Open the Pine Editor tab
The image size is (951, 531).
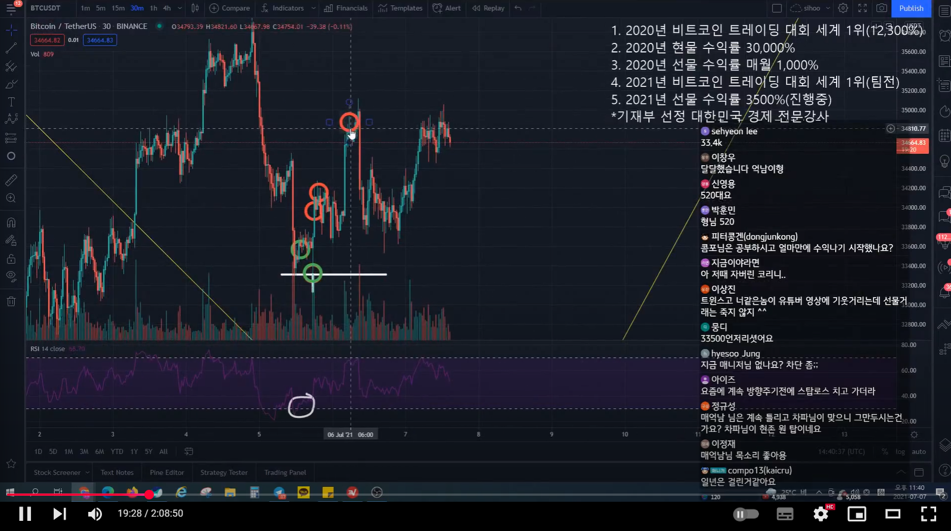click(x=167, y=473)
